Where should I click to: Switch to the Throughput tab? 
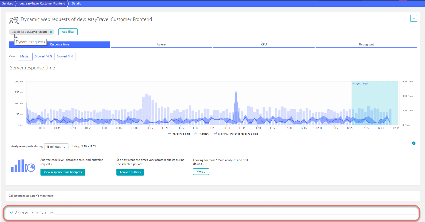point(366,44)
